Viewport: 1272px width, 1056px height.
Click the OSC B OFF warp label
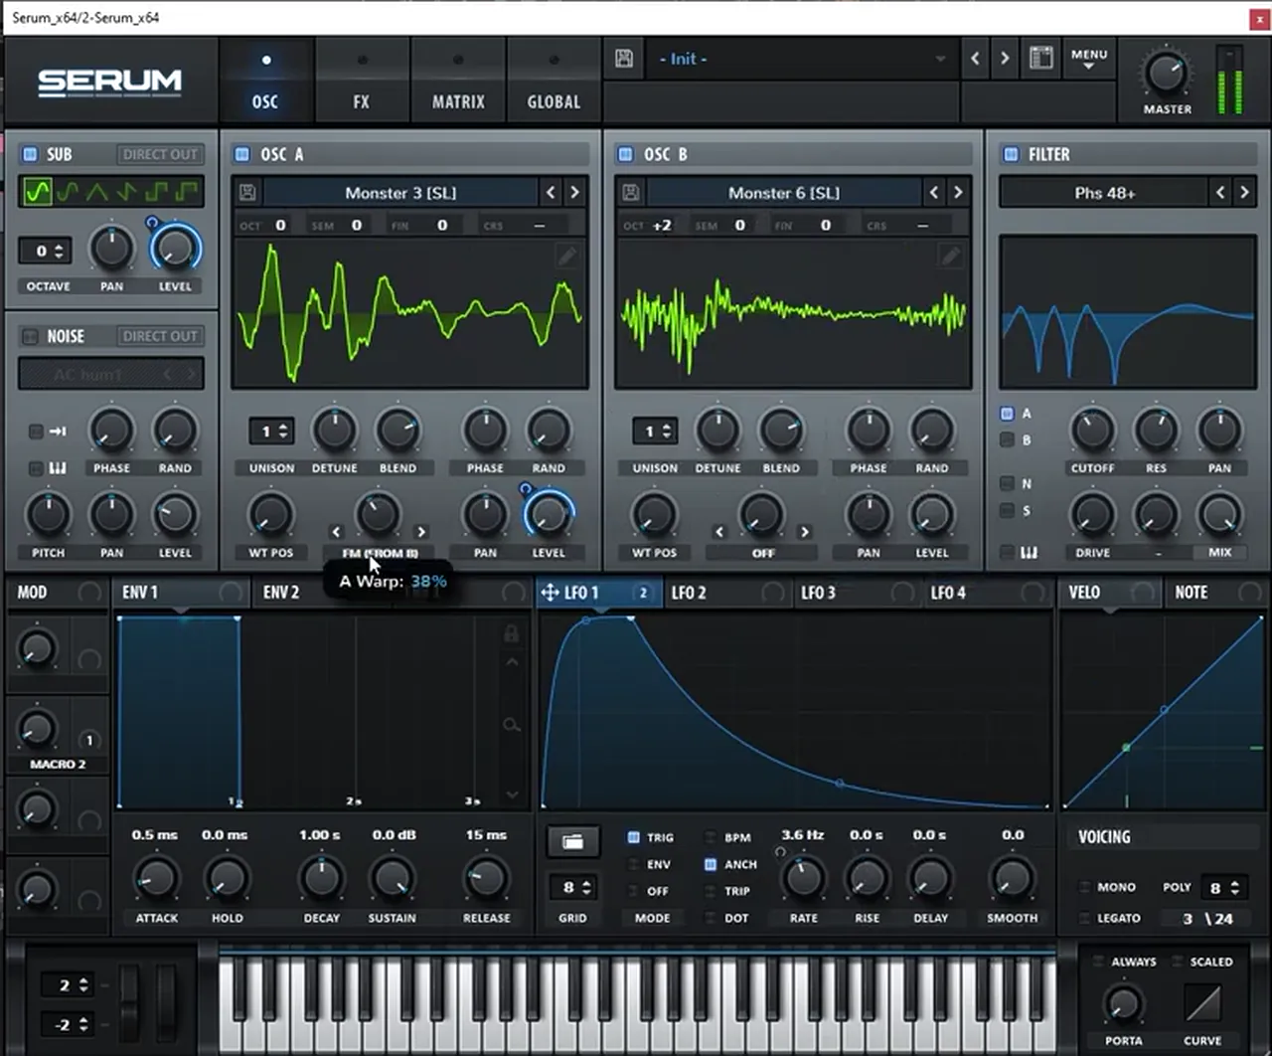762,553
